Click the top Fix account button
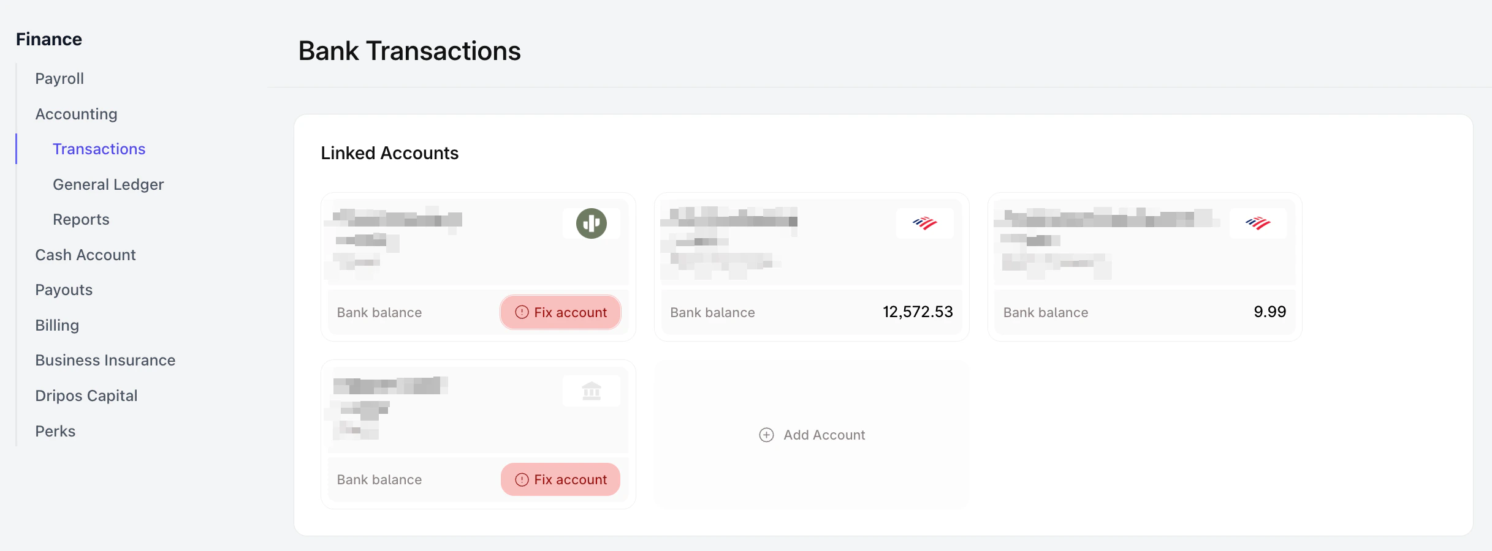 pyautogui.click(x=560, y=312)
